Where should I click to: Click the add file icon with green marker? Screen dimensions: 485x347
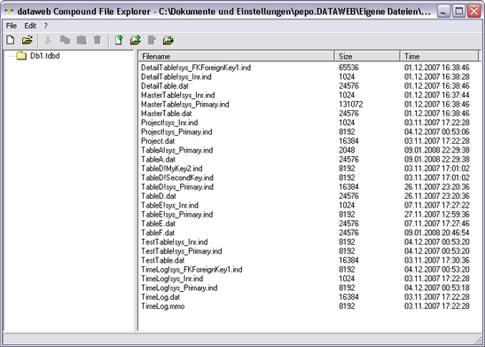point(119,40)
